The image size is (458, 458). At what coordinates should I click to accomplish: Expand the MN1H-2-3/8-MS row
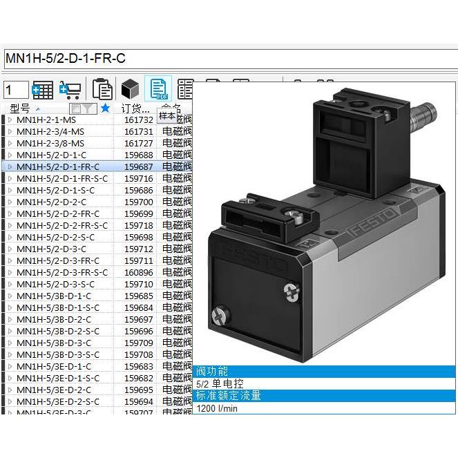click(10, 143)
